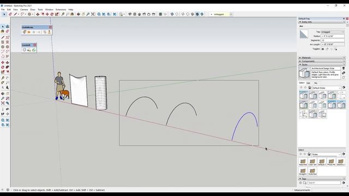This screenshot has width=349, height=196.
Task: Click the material swatch in Entity Info
Action: tap(304, 34)
